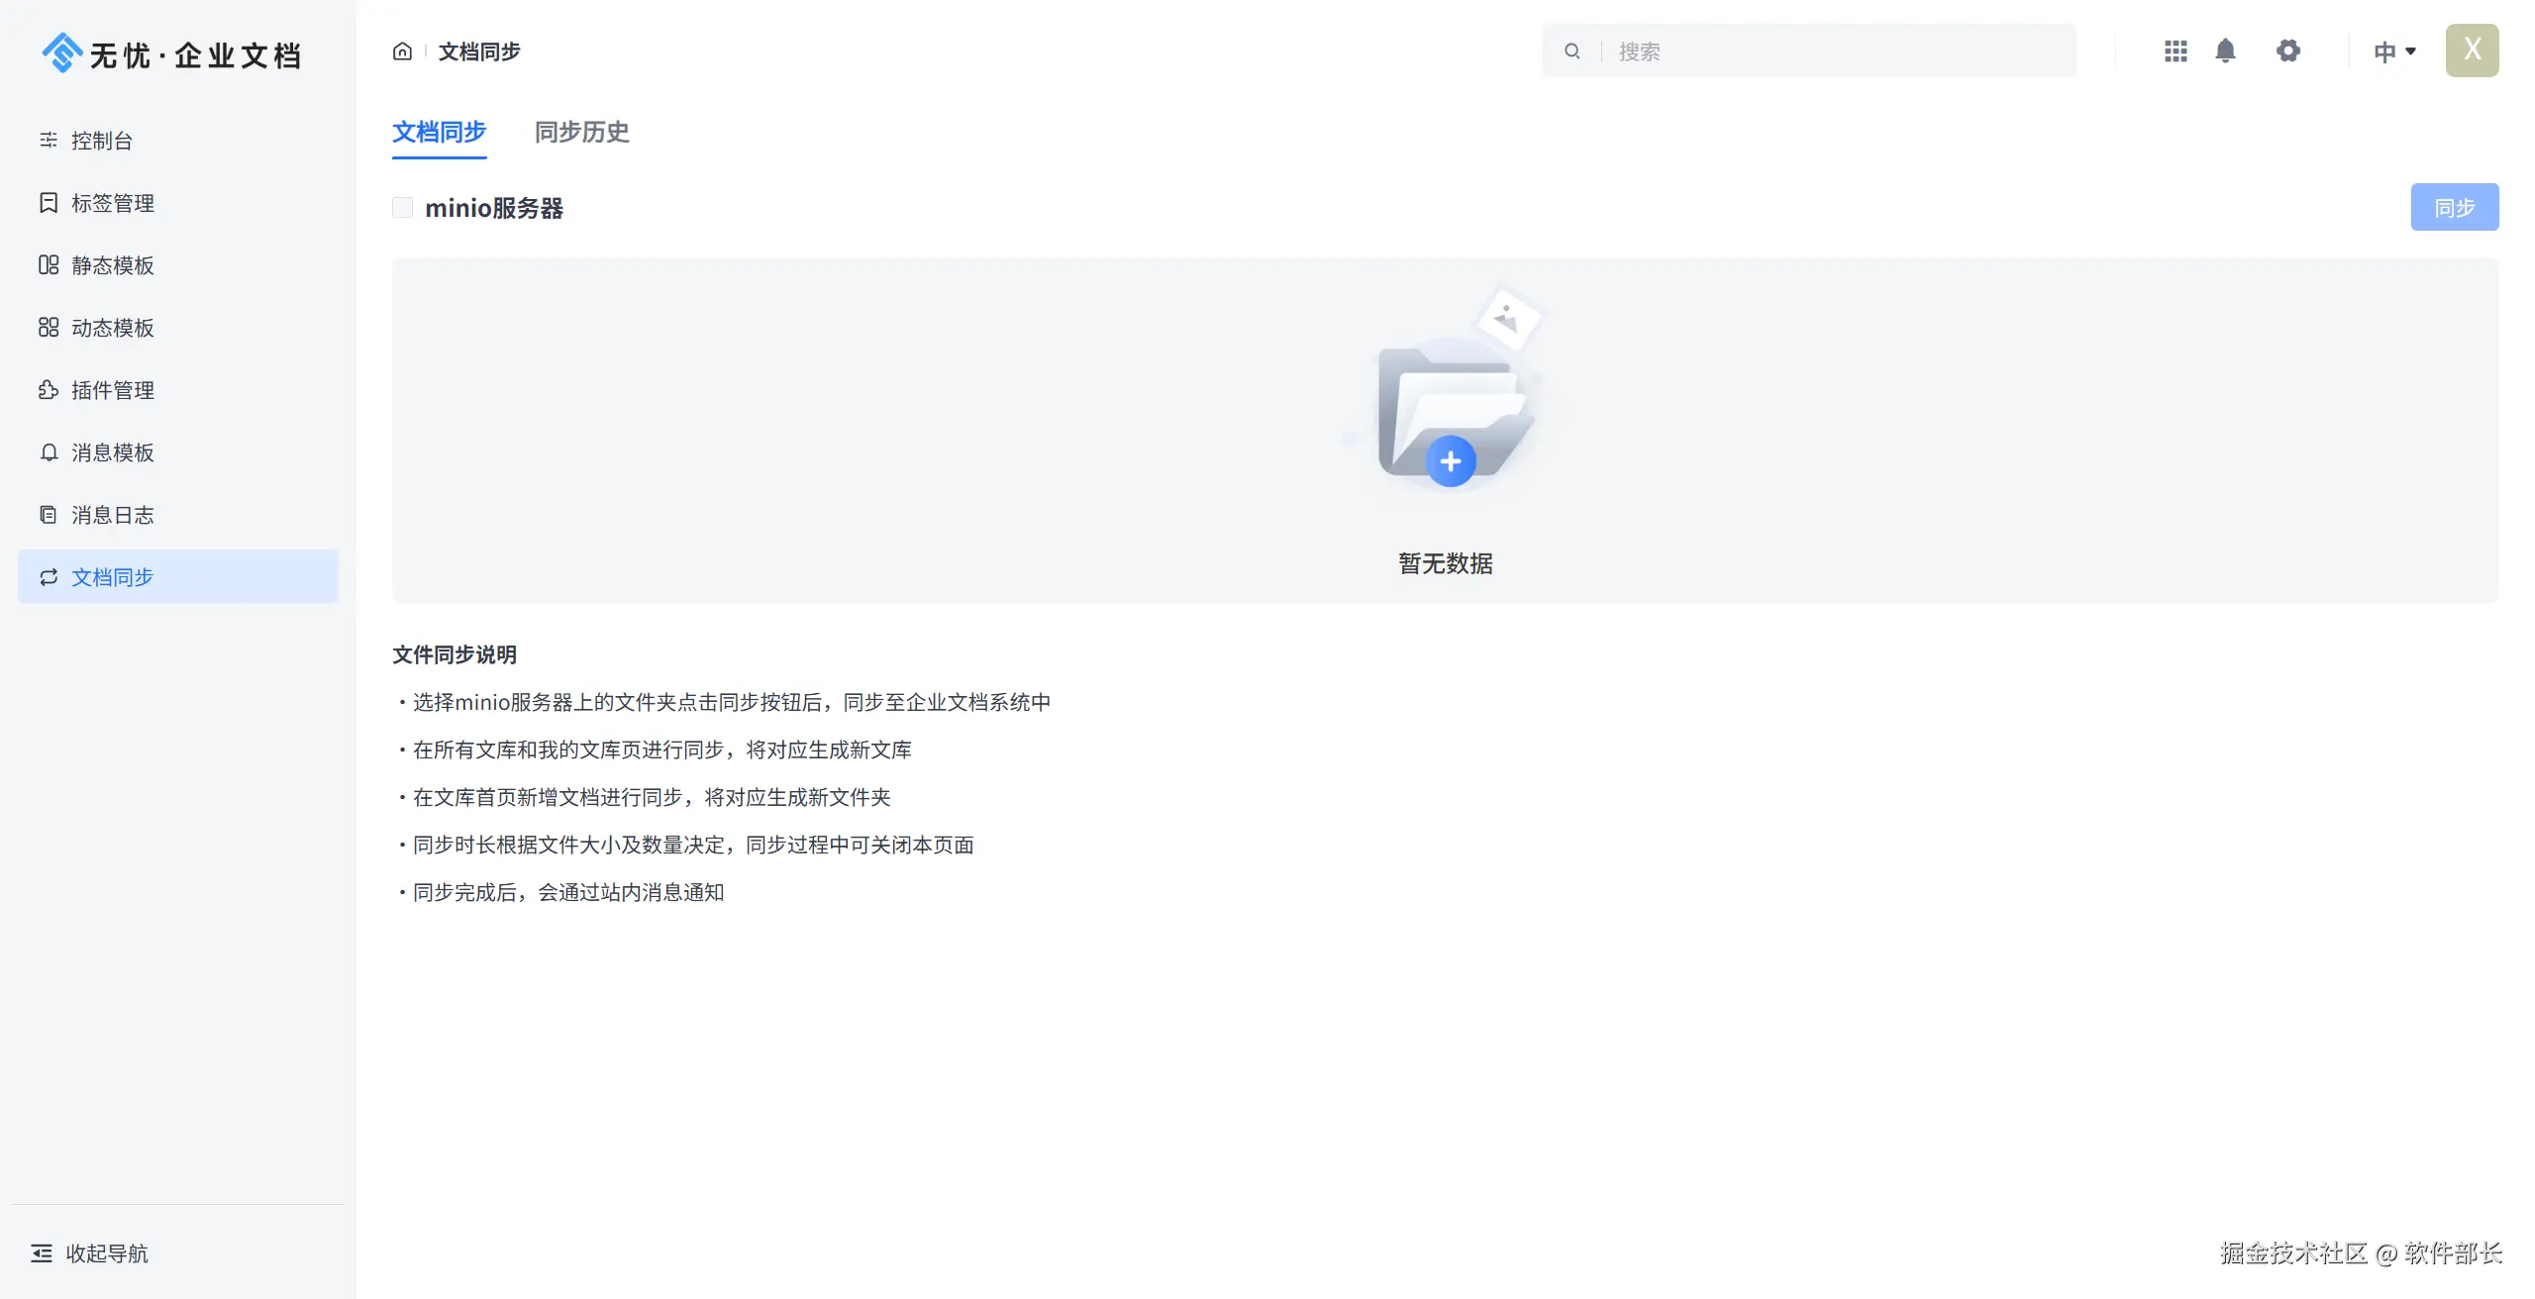Viewport: 2535px width, 1299px height.
Task: Open user avatar X
Action: pos(2472,50)
